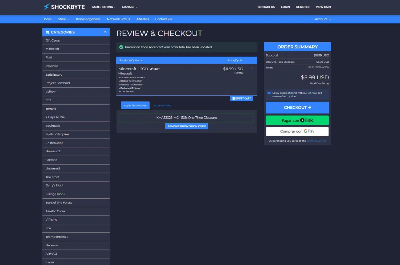Go to the Home menu item
Viewport: 400px width, 265px height.
coord(47,19)
